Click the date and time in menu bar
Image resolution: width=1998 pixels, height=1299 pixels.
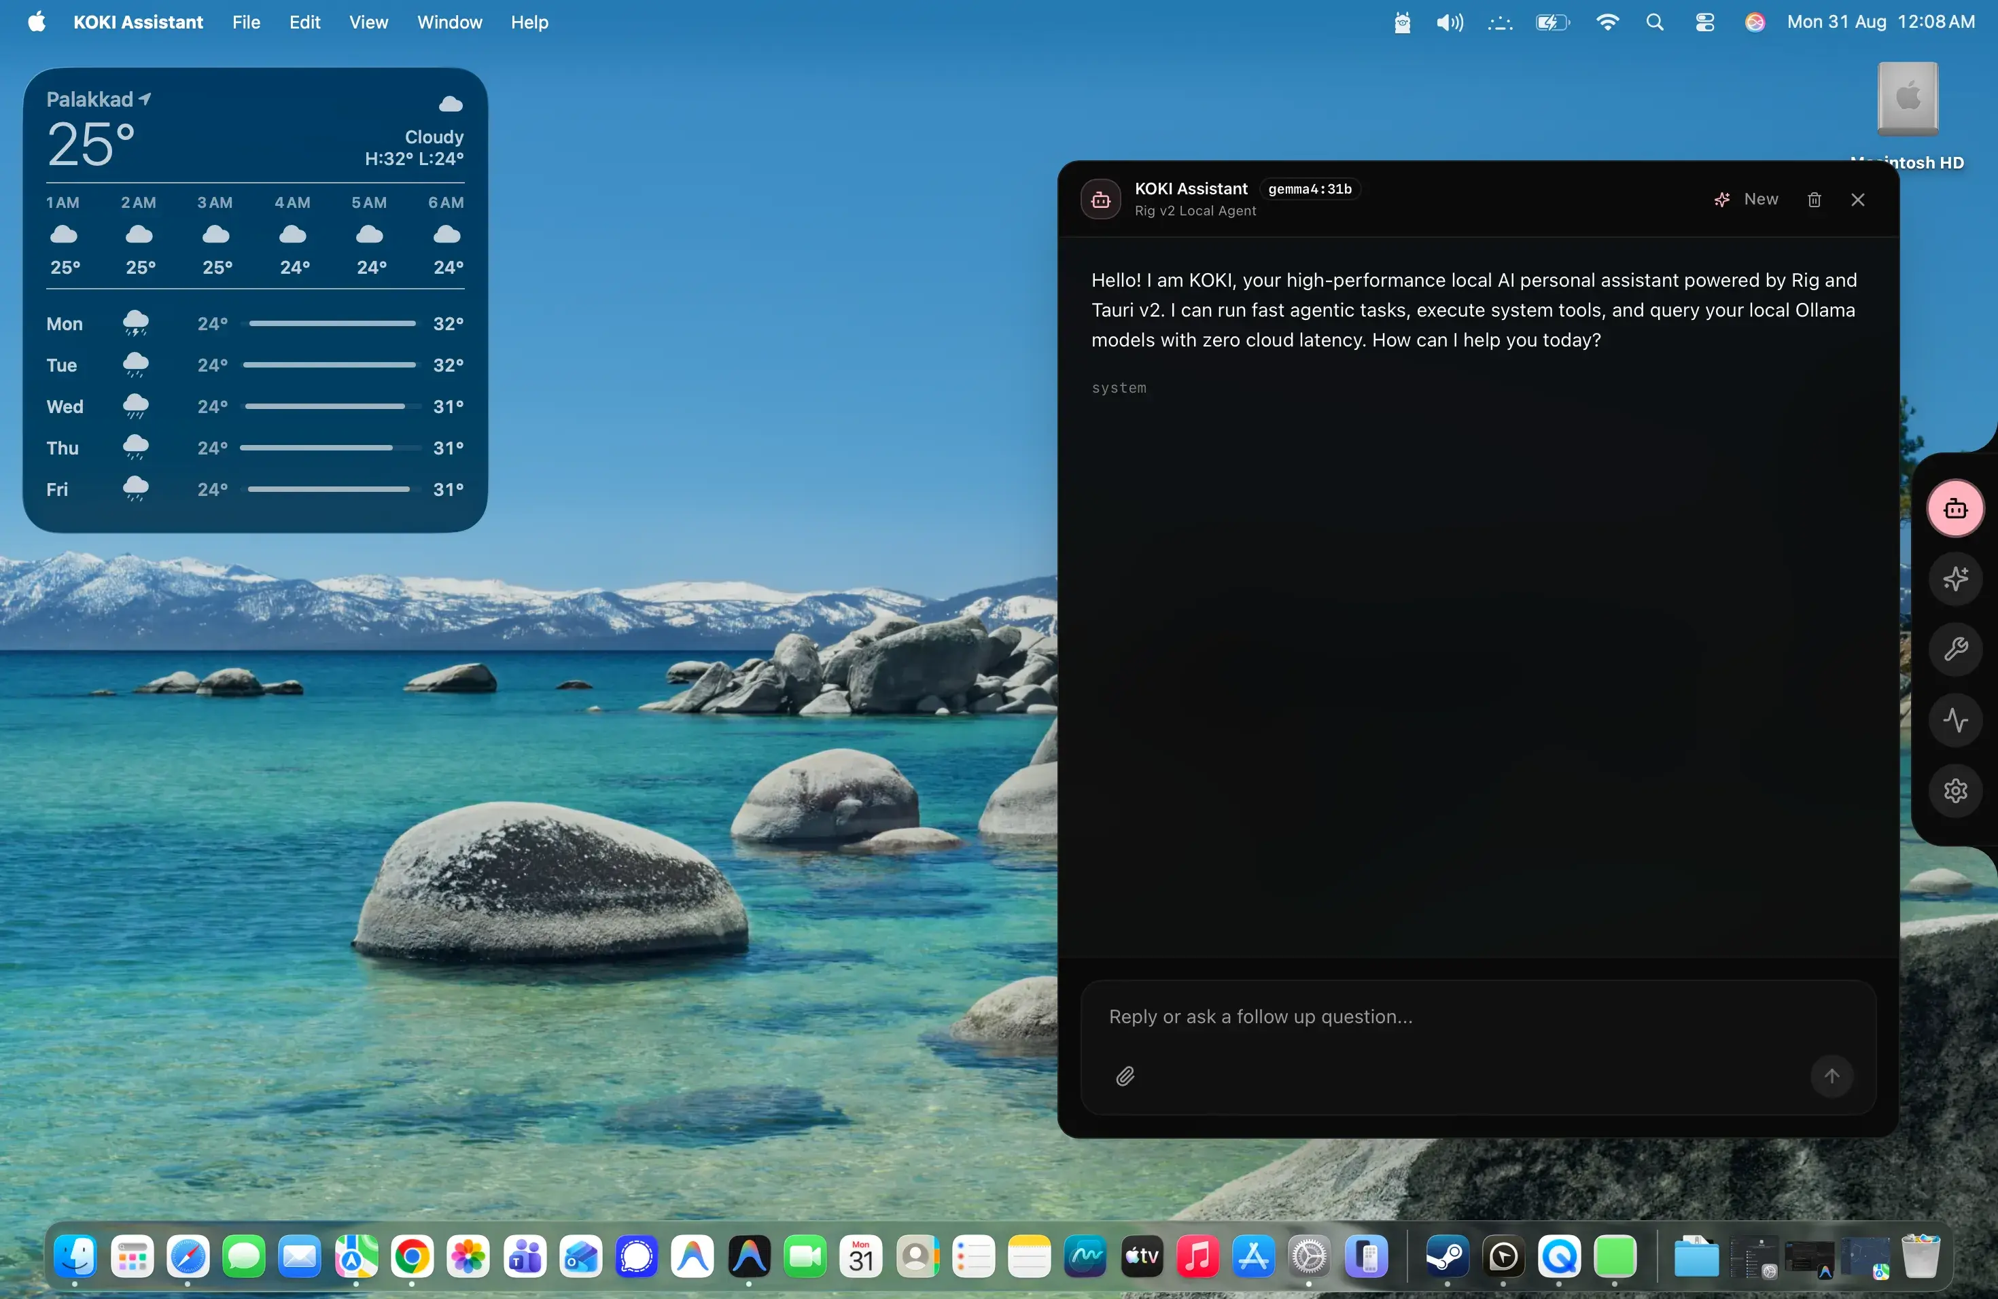(x=1880, y=22)
